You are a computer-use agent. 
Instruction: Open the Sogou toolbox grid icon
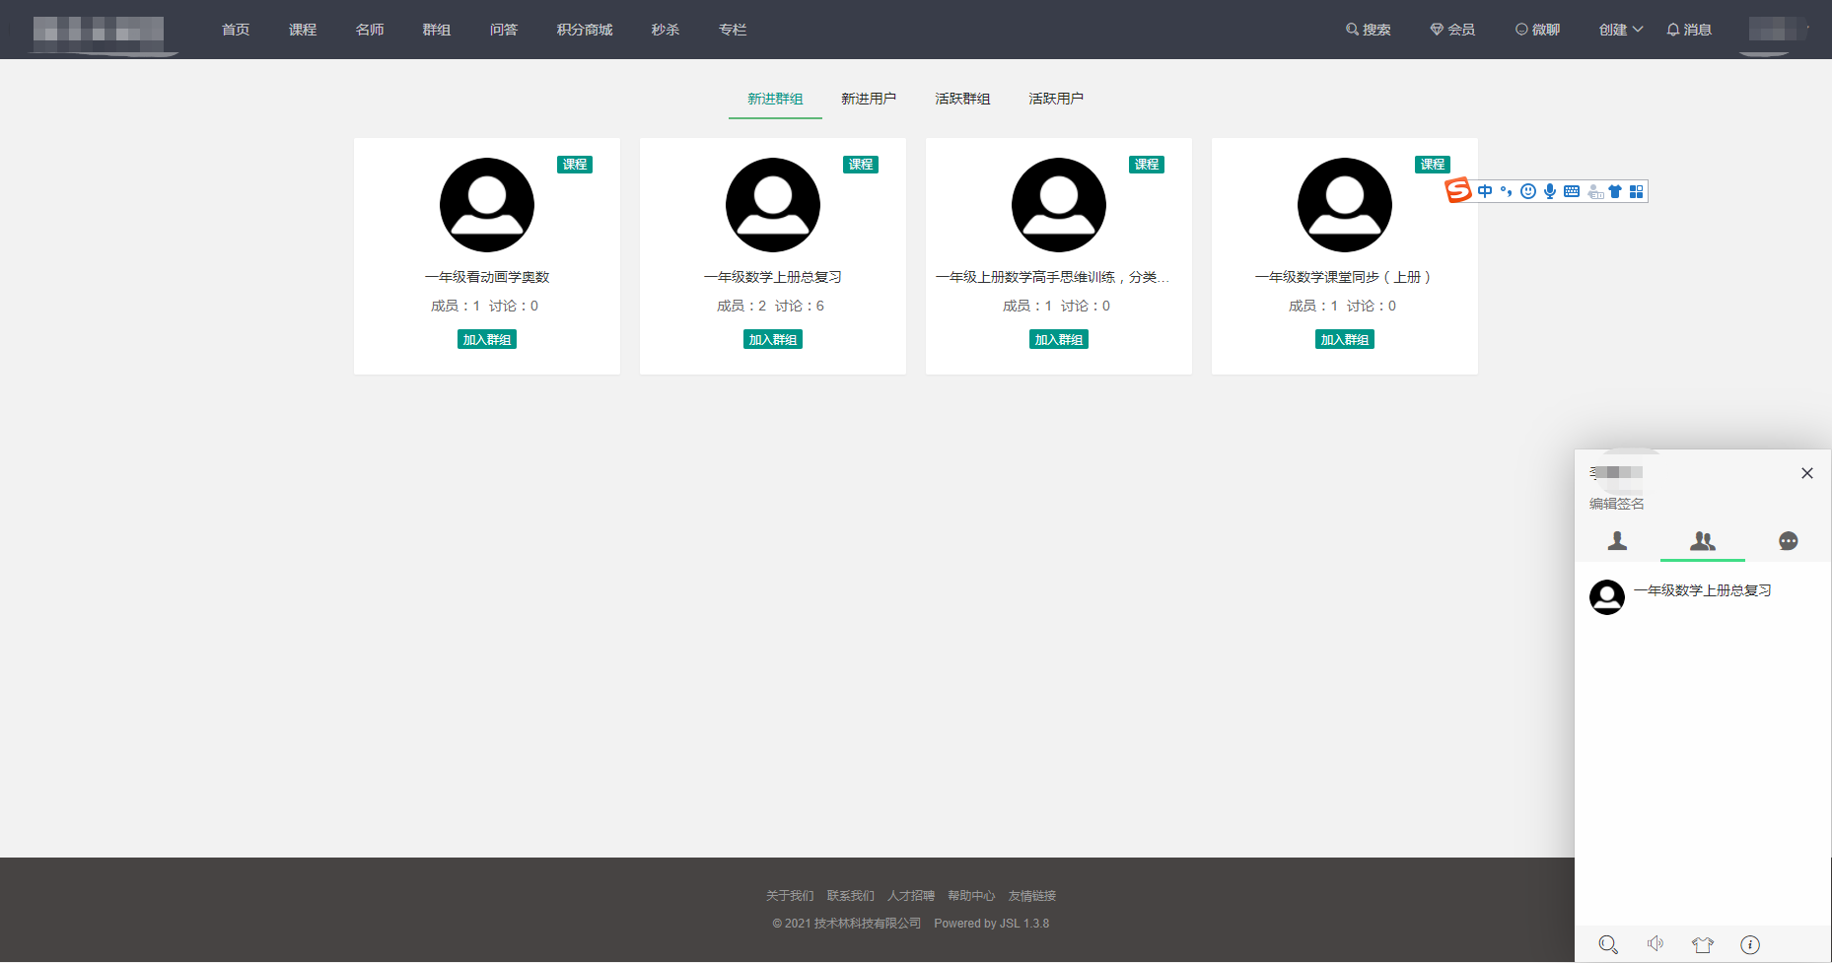tap(1637, 191)
